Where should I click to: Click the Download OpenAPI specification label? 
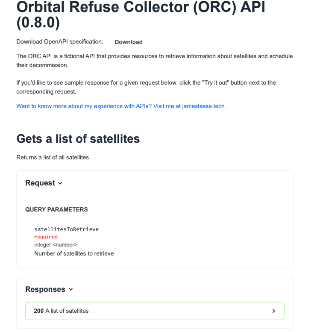(x=60, y=42)
